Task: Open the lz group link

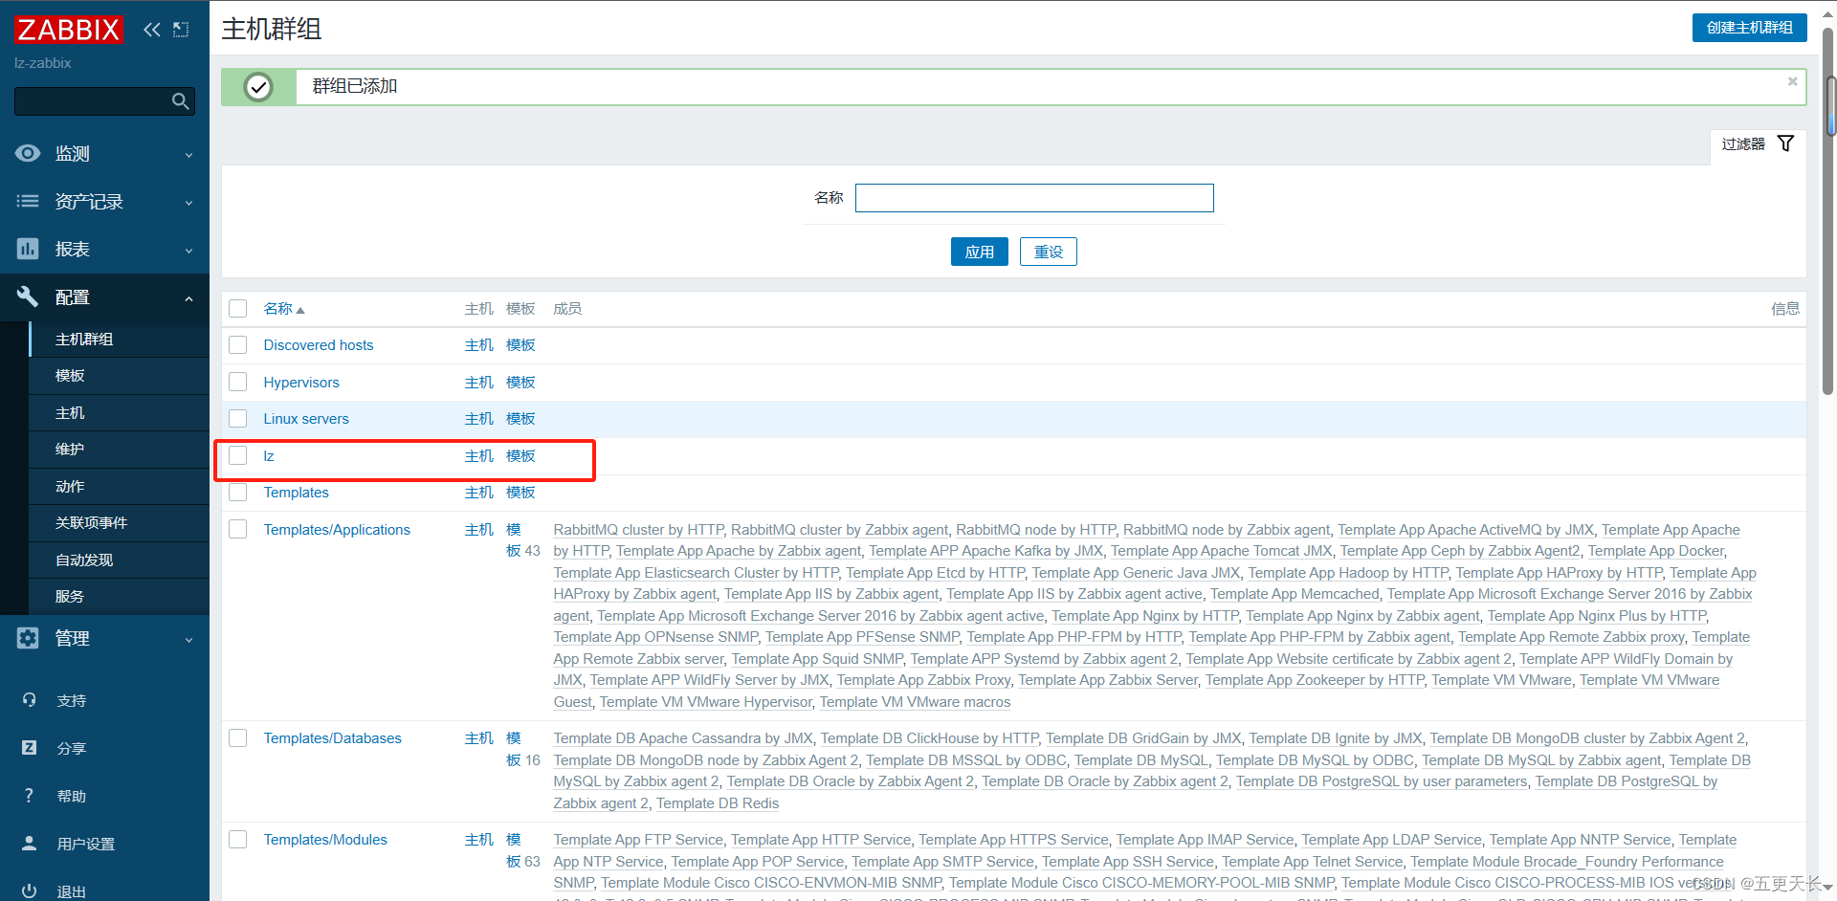Action: (x=269, y=456)
